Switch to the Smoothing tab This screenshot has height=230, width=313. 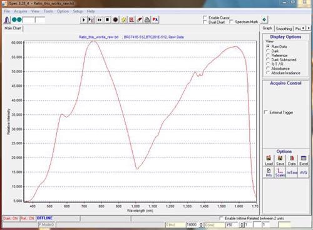[284, 29]
